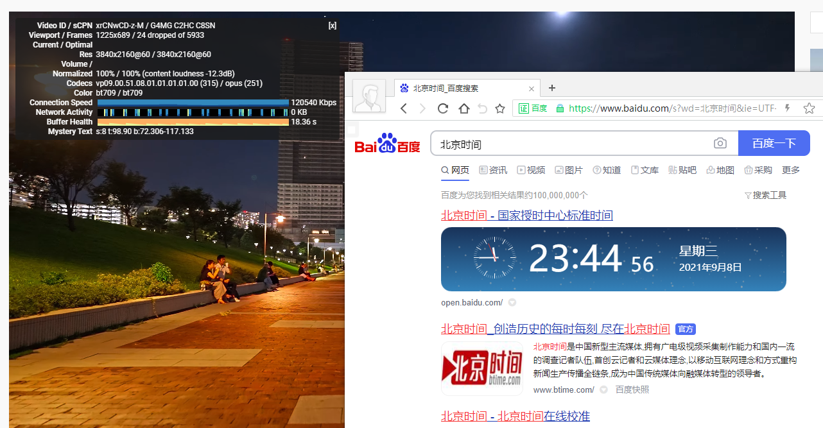This screenshot has width=823, height=428.
Task: Click the analog clock face in time widget
Action: (x=494, y=258)
